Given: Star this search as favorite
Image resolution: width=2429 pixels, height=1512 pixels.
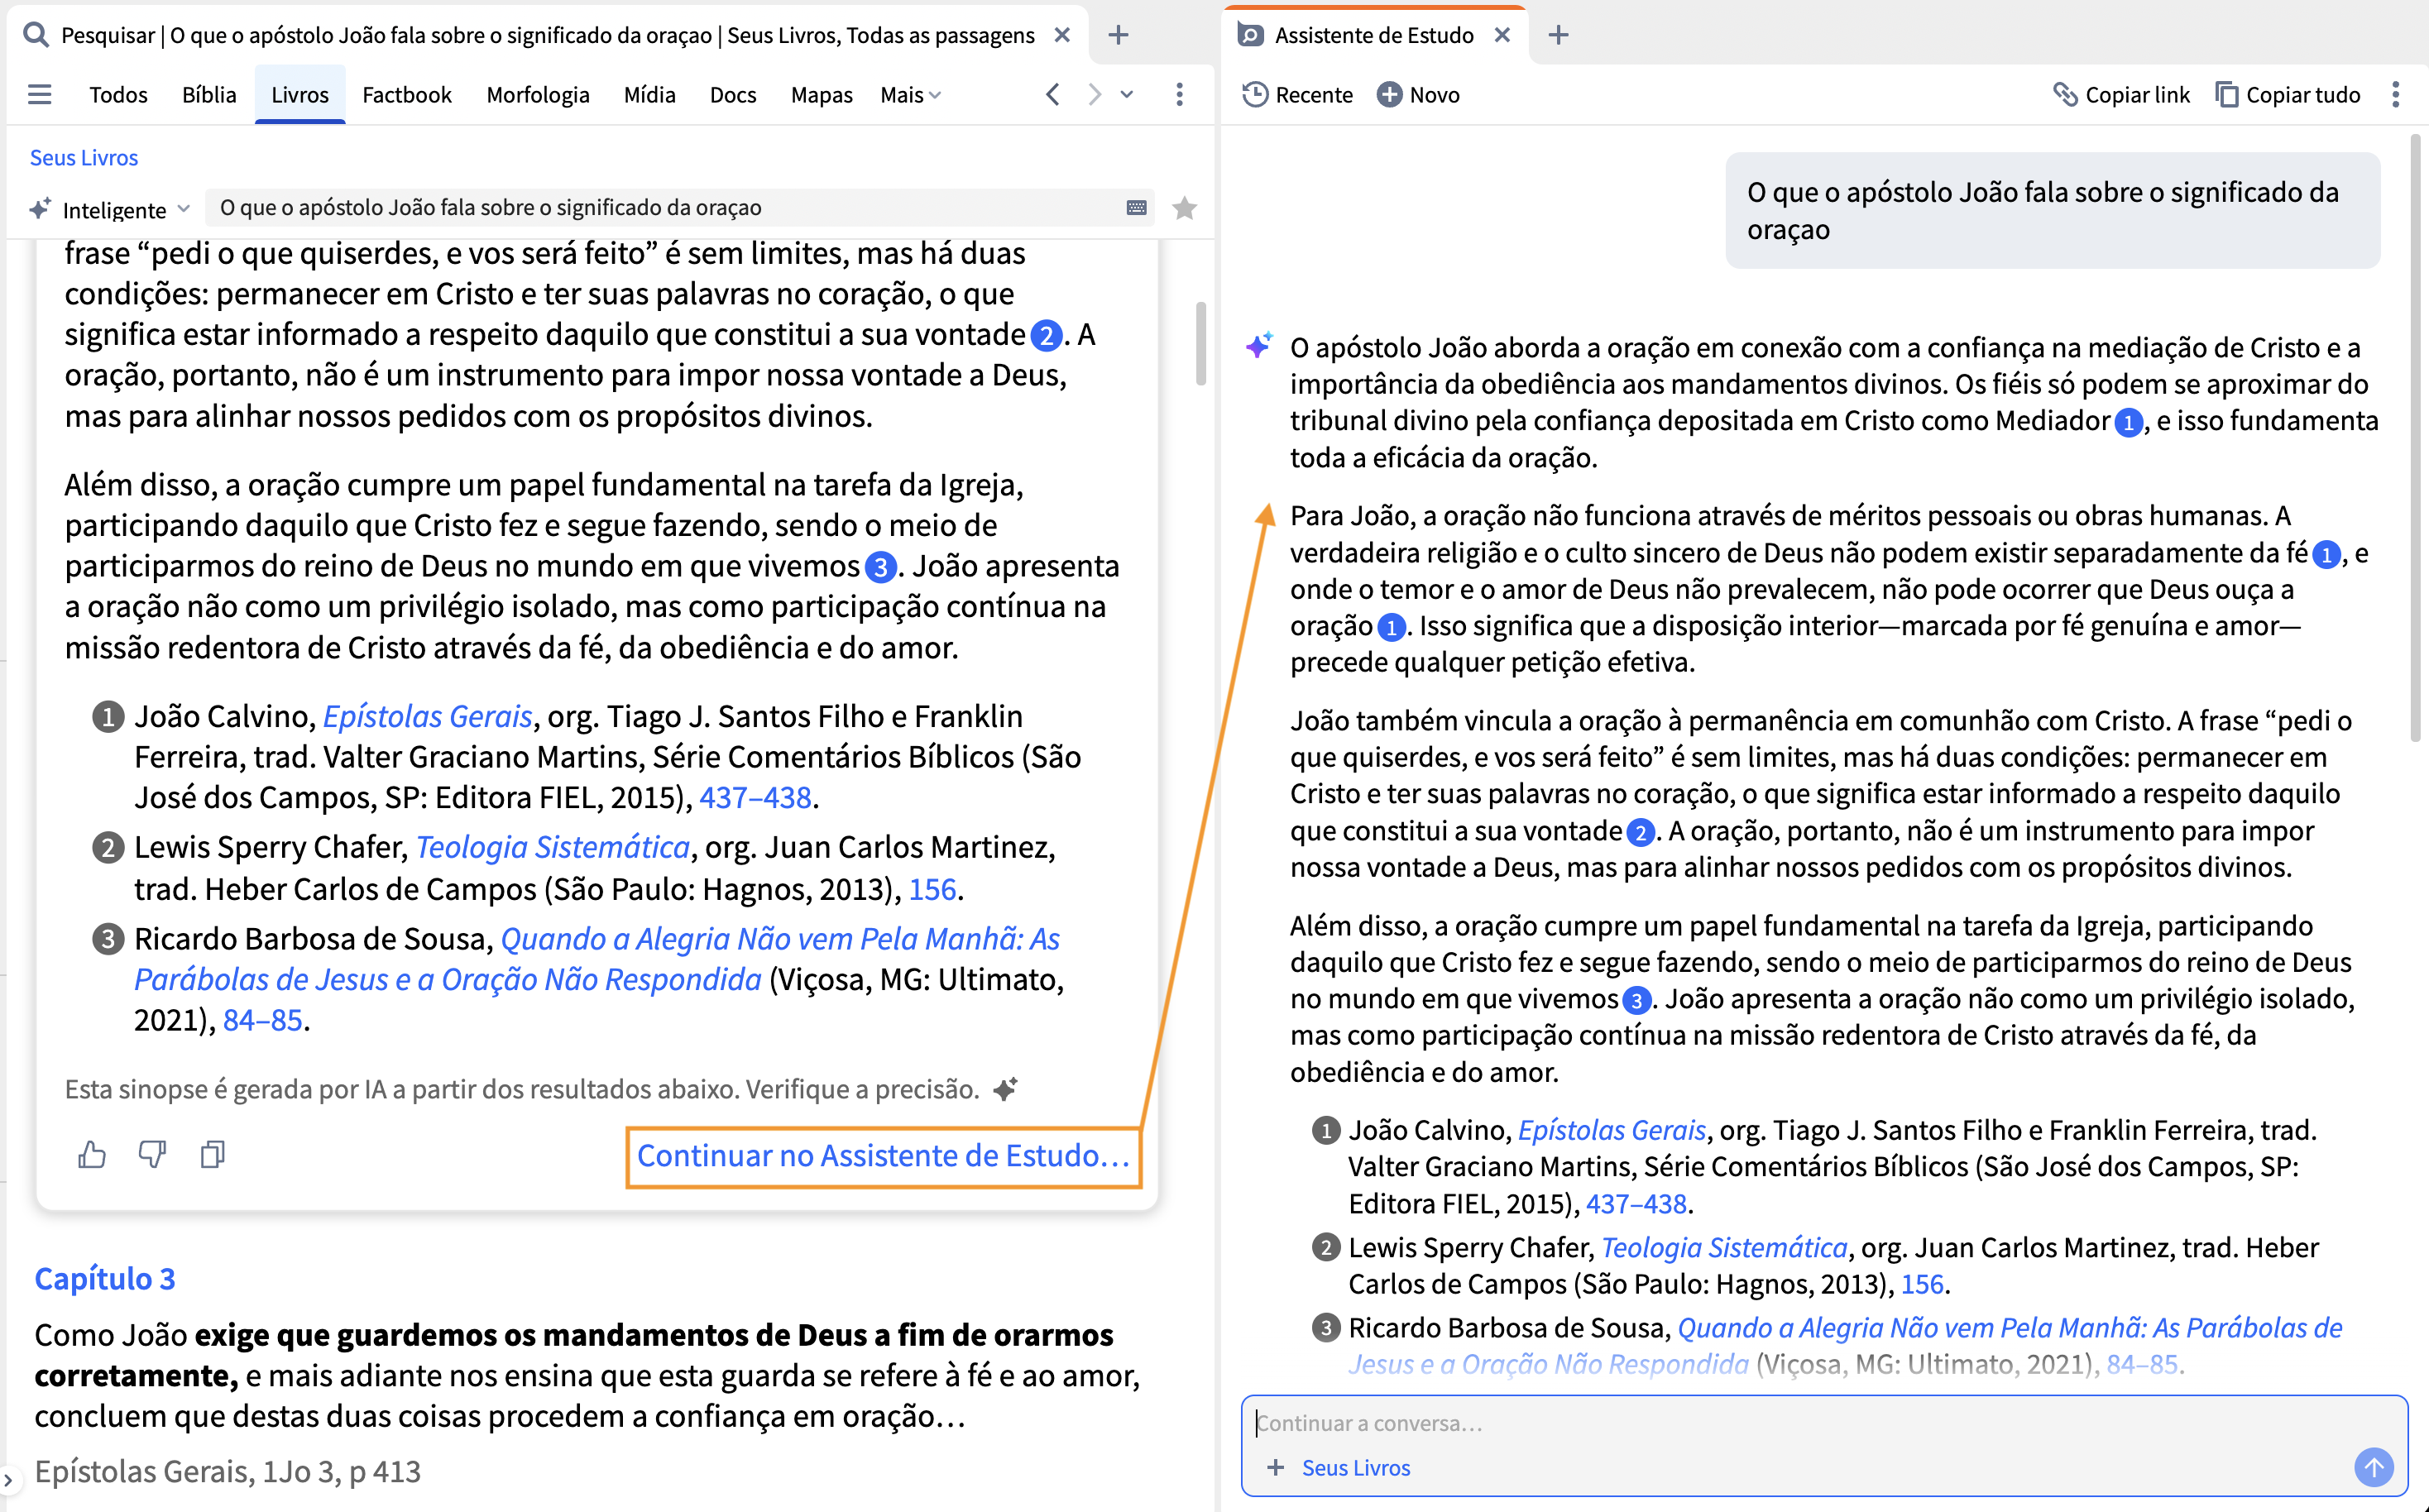Looking at the screenshot, I should tap(1184, 208).
